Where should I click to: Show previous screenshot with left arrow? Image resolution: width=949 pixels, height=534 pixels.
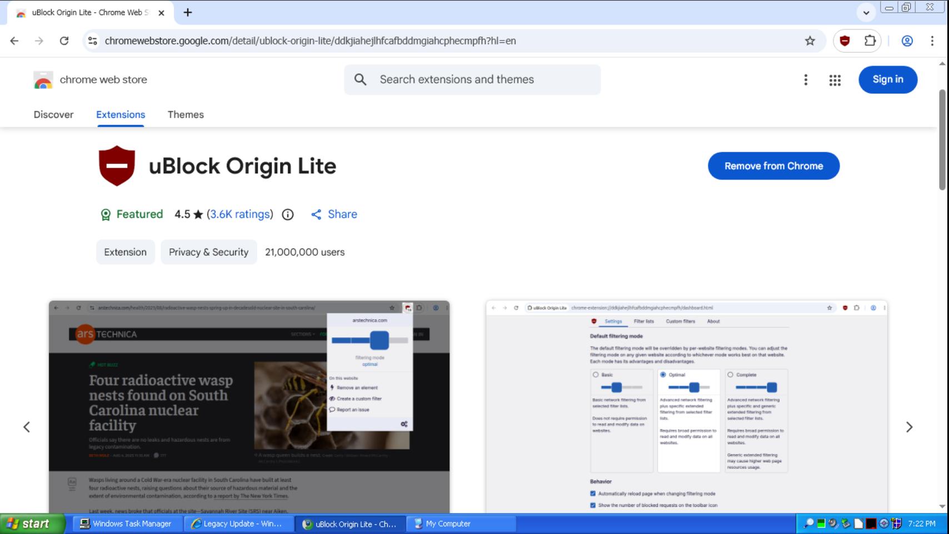(x=27, y=427)
